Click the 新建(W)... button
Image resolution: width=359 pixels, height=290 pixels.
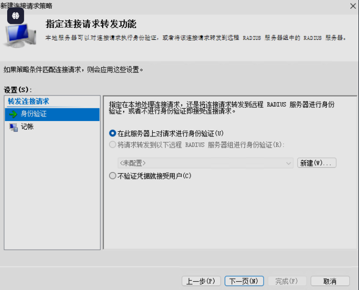317,163
